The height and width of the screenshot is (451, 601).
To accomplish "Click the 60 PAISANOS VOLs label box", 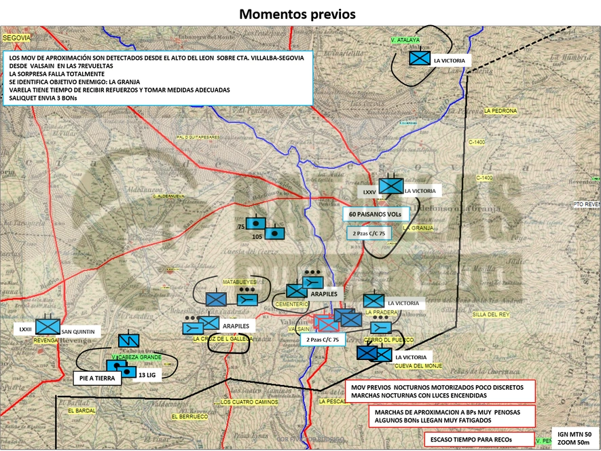I will (x=376, y=215).
